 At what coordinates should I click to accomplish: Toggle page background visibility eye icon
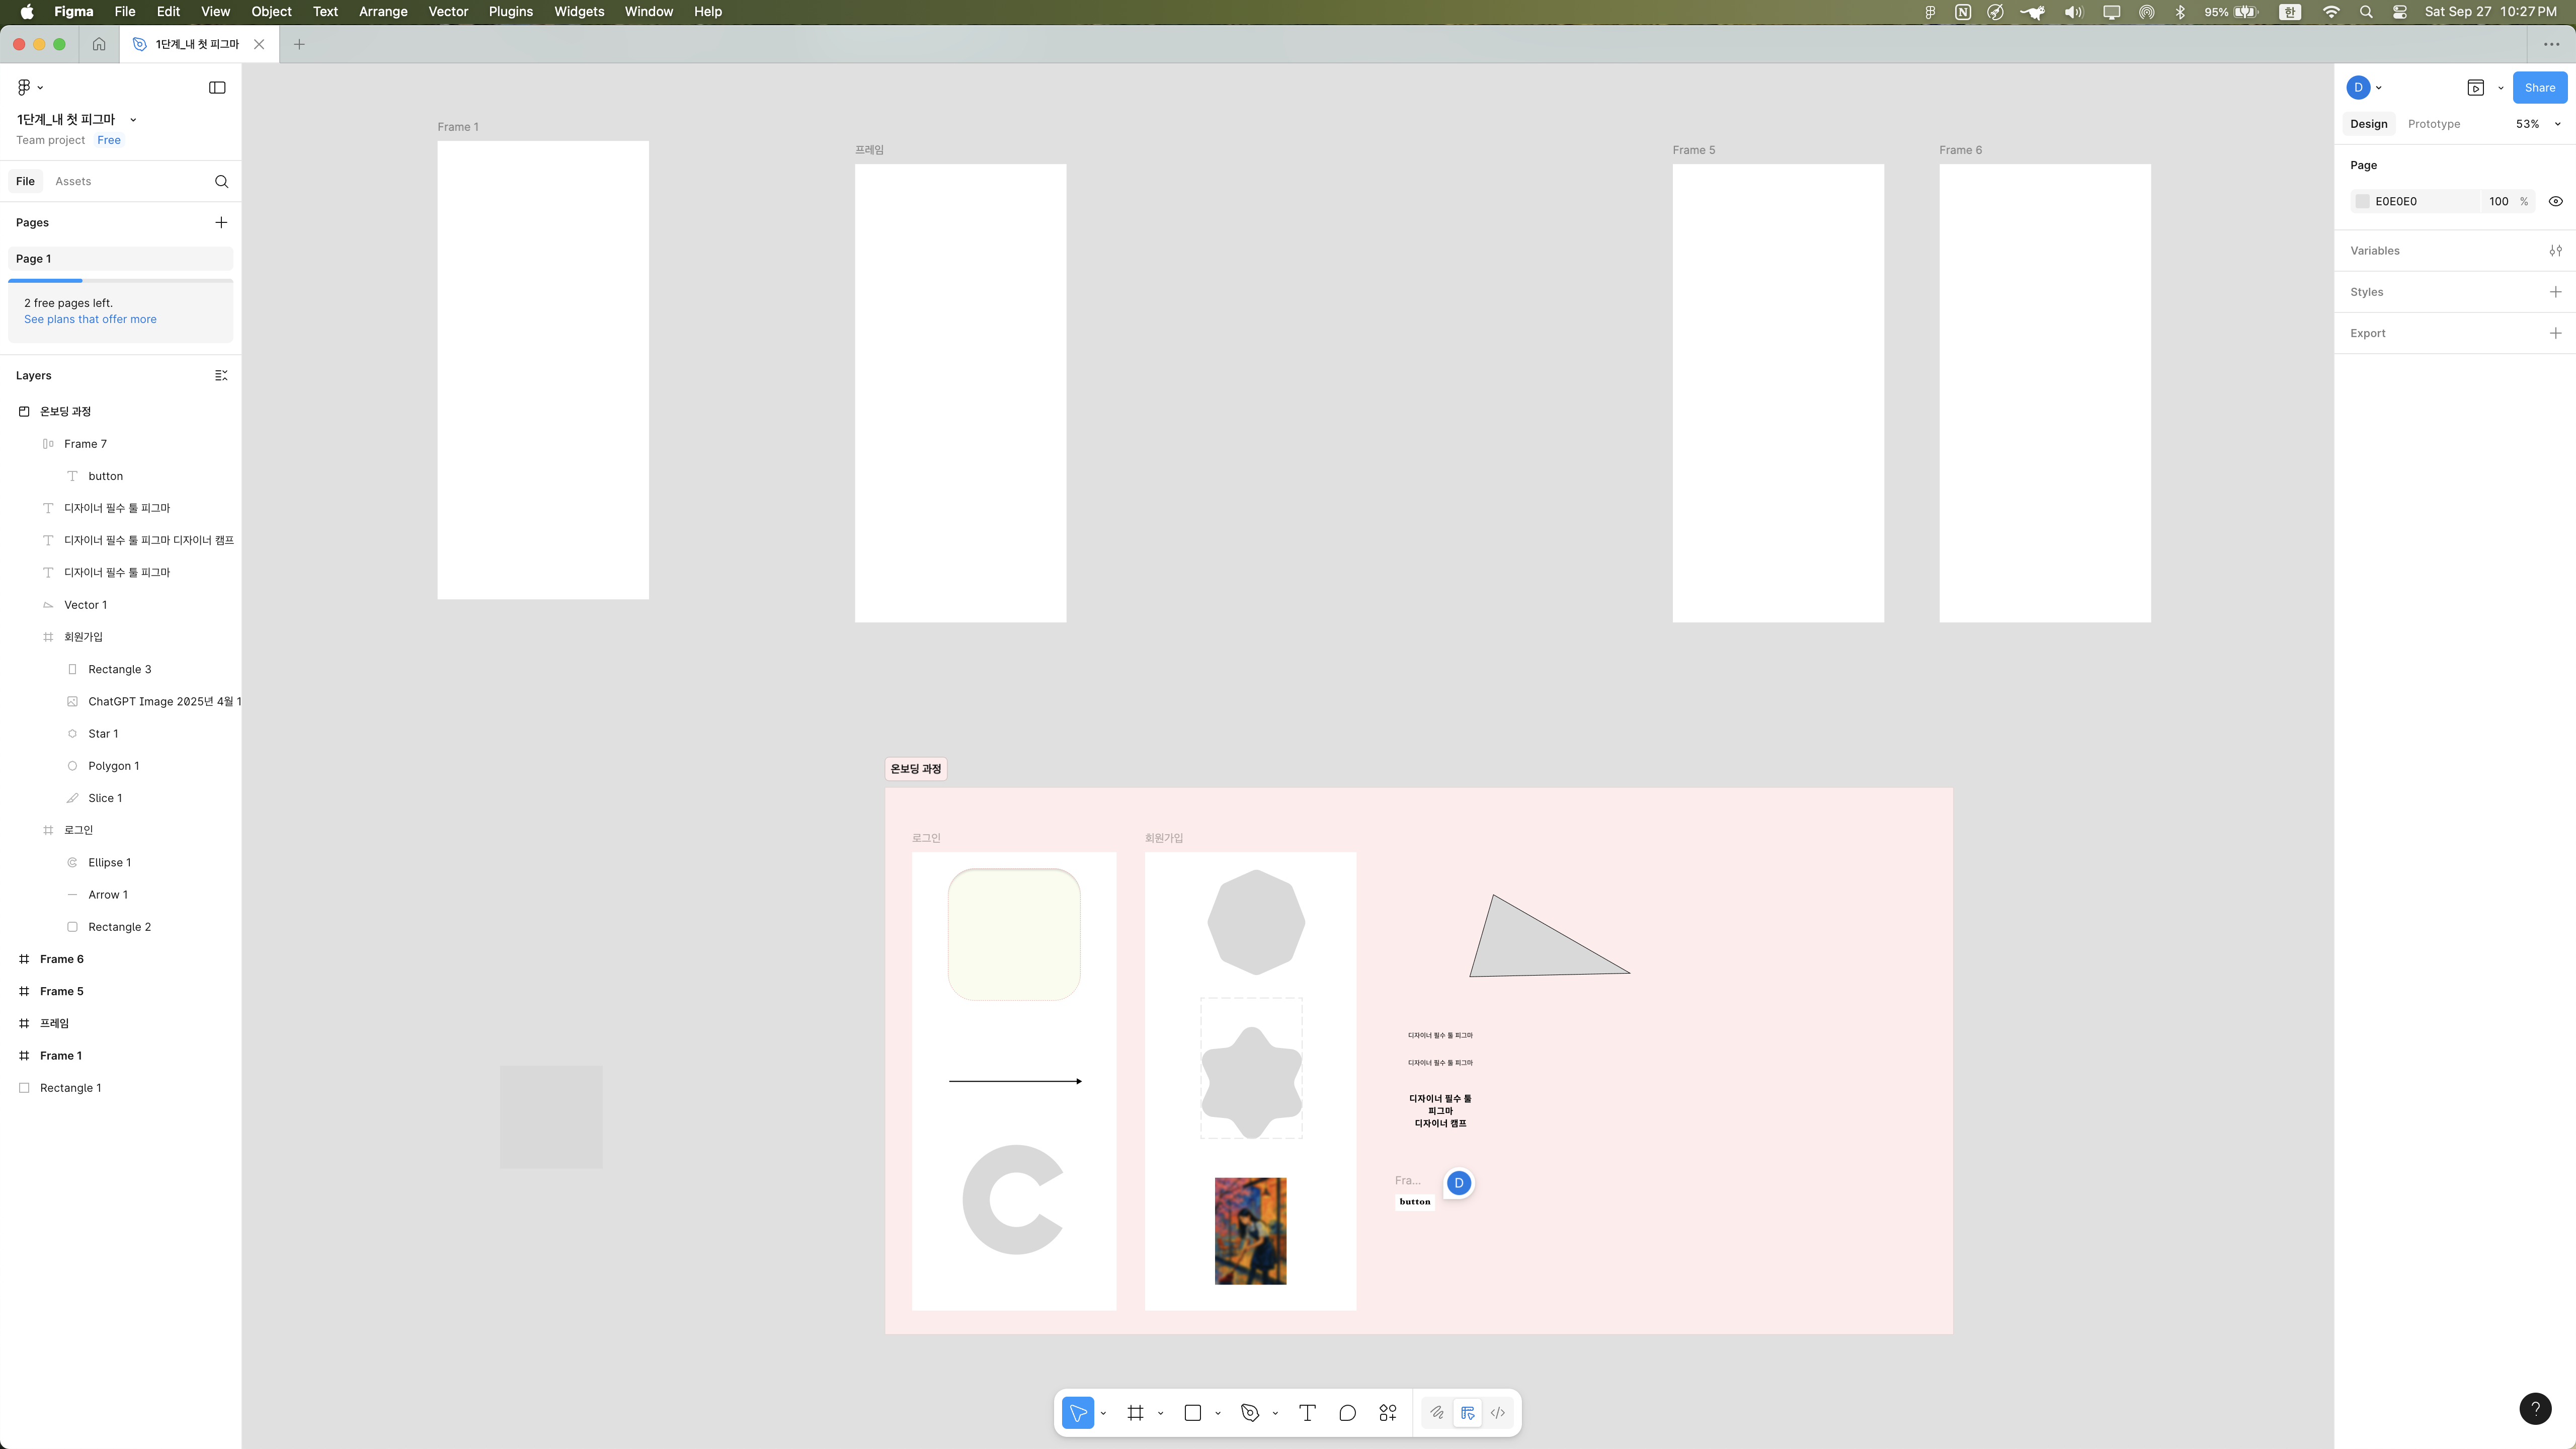pos(2555,201)
